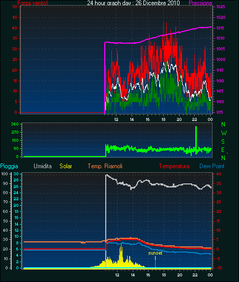Screen dimensions: 239x282
Task: Click the blue 'Dew Point' legend label
Action: pyautogui.click(x=212, y=166)
